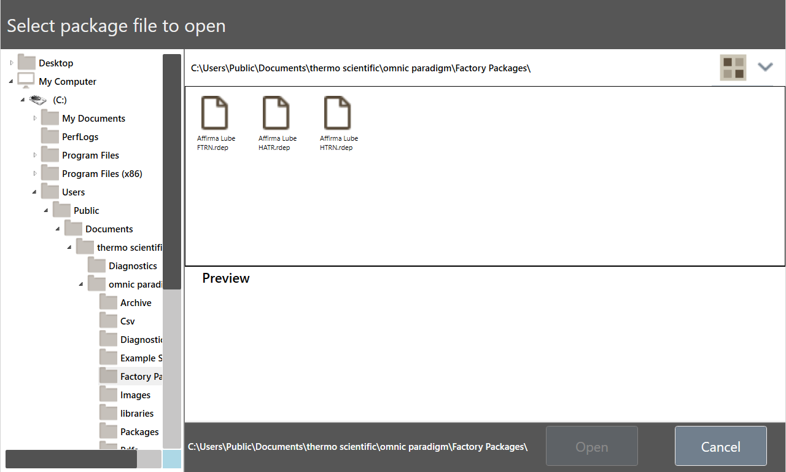
Task: Click the C: drive icon
Action: point(38,100)
